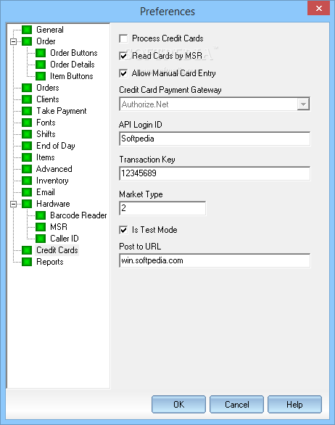Click the green icon beside Caller ID
Image resolution: width=335 pixels, height=425 pixels.
[x=41, y=239]
